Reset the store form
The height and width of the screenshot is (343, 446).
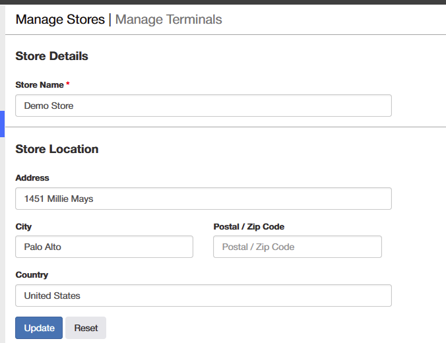(x=86, y=328)
